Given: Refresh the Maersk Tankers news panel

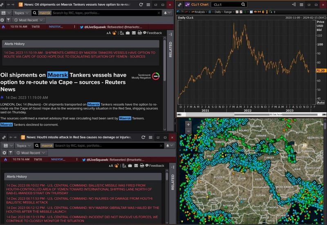Looking at the screenshot, I should 141,5.
